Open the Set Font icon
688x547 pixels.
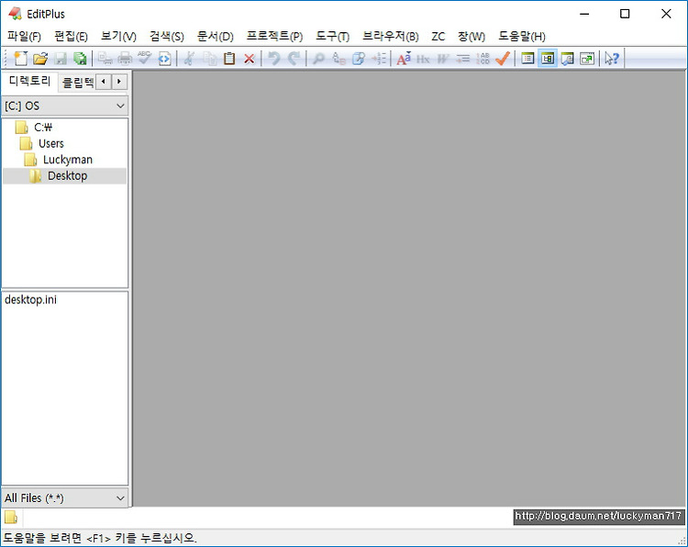pos(404,59)
